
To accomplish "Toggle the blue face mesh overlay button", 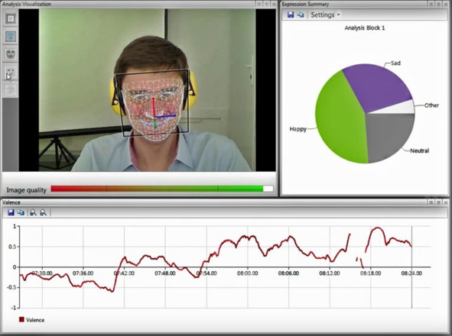I will pyautogui.click(x=11, y=37).
